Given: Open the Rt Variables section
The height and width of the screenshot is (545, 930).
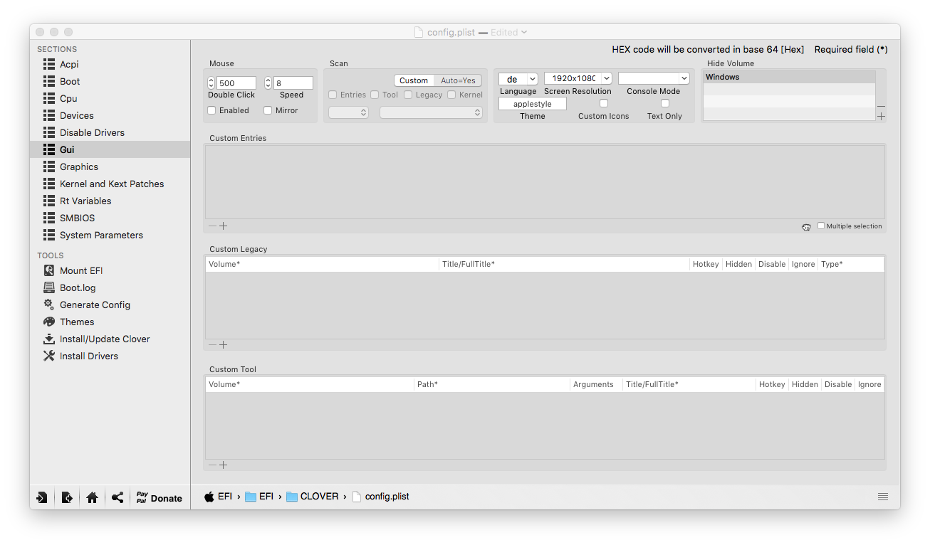Looking at the screenshot, I should point(110,201).
